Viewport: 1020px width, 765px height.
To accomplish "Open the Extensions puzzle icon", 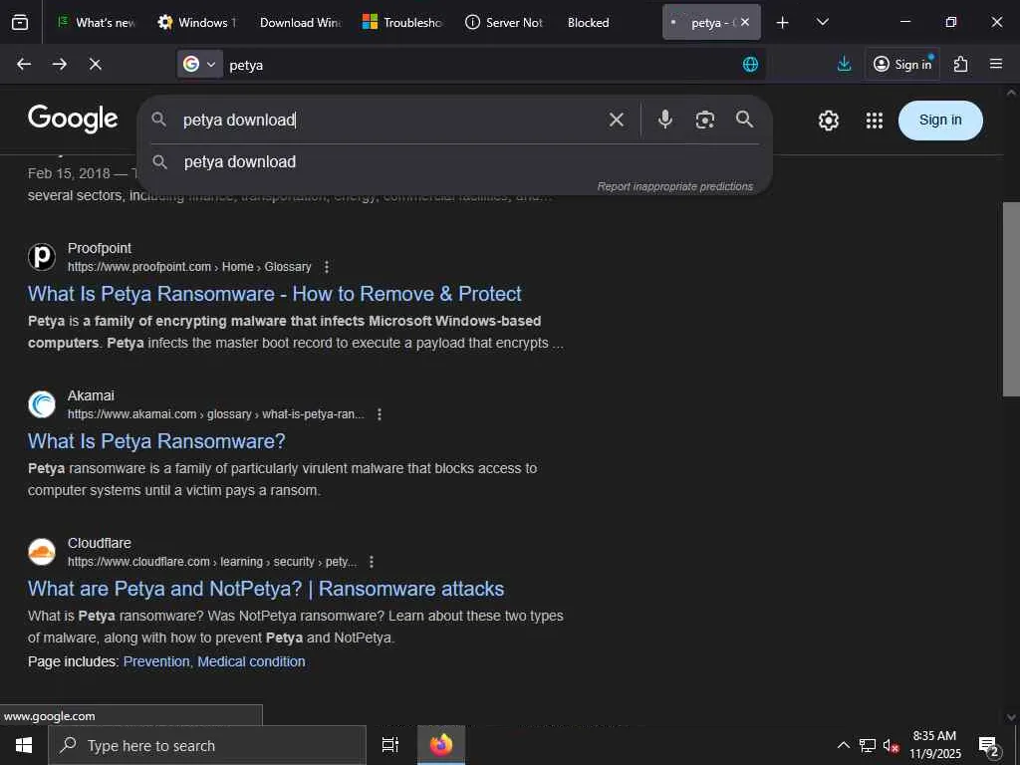I will [x=960, y=64].
